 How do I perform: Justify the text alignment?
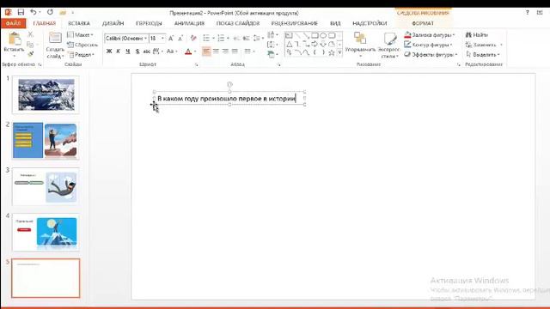(x=235, y=51)
